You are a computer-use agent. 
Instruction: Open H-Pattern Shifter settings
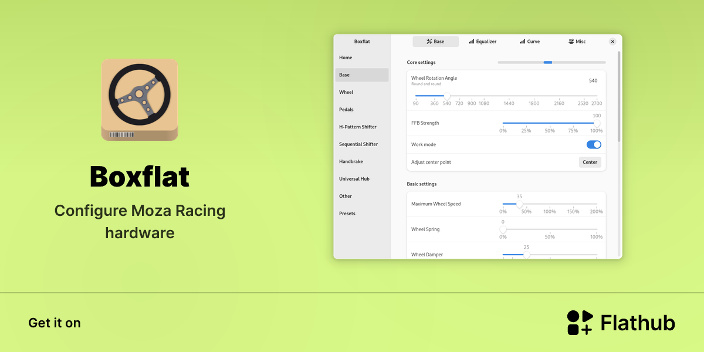[x=362, y=127]
